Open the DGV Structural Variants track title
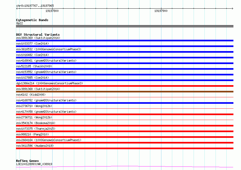The height and width of the screenshot is (170, 241). point(38,35)
